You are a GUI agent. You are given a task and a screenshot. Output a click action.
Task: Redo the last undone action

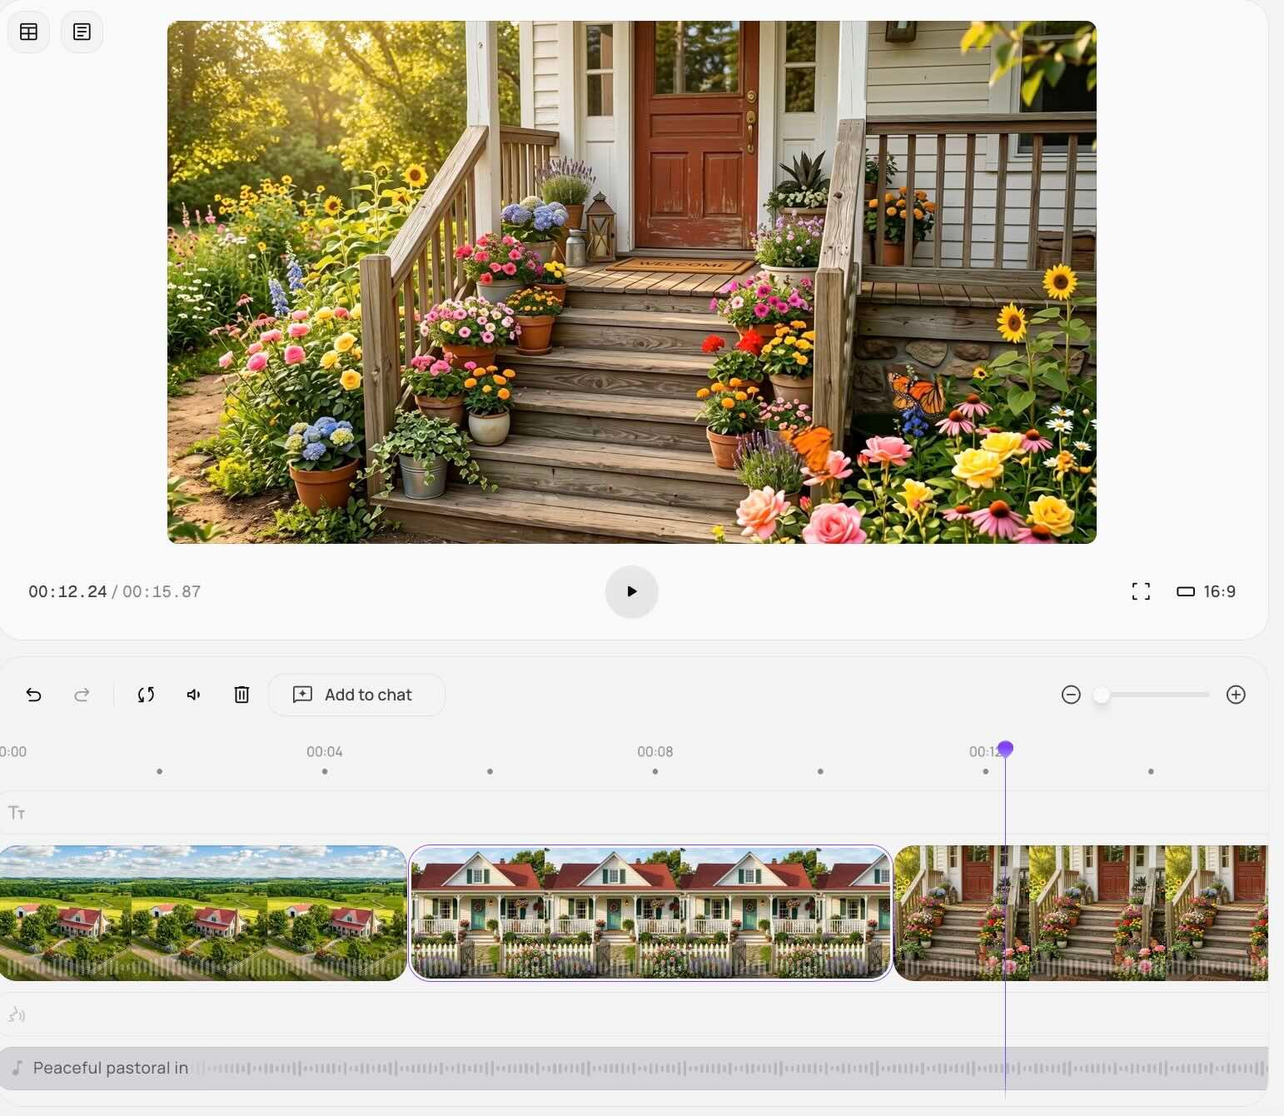click(82, 695)
